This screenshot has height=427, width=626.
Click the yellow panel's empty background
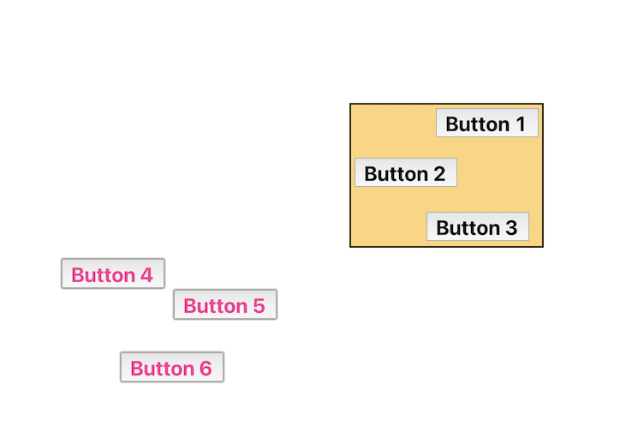pos(497,176)
